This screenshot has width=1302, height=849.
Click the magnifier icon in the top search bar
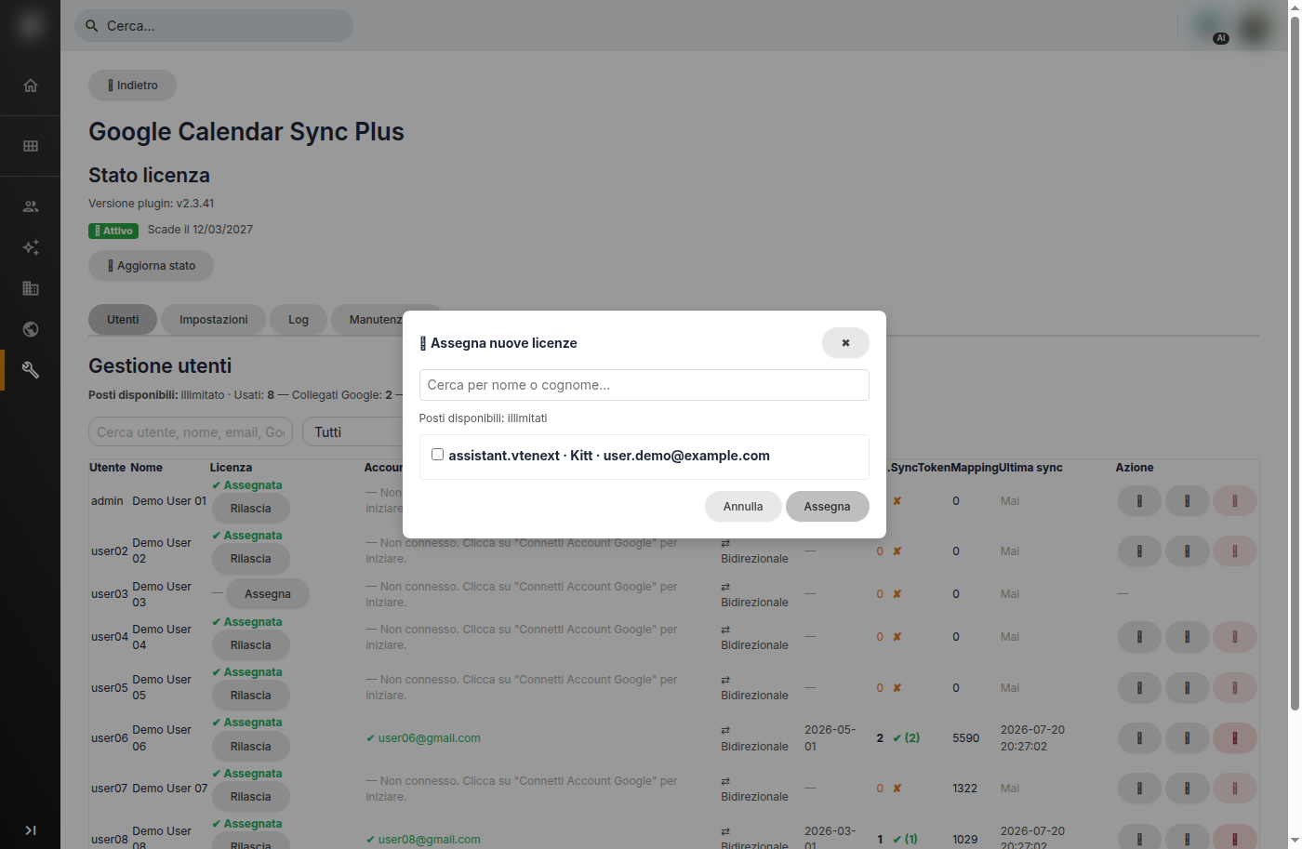click(x=92, y=26)
